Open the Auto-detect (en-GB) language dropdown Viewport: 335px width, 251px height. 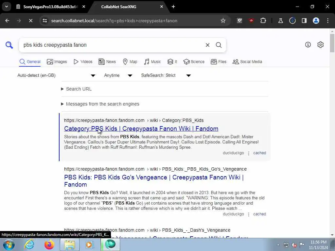56,75
